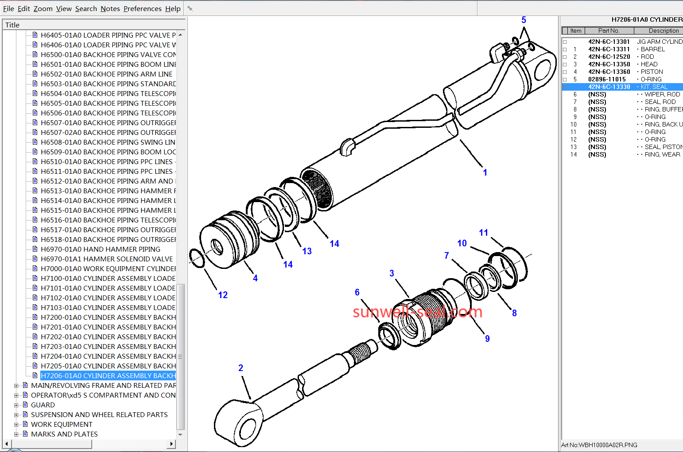Click document icon beside H6502-01A0 BACKHOE PIPING ARM LINE
This screenshot has width=683, height=452.
pyautogui.click(x=35, y=74)
